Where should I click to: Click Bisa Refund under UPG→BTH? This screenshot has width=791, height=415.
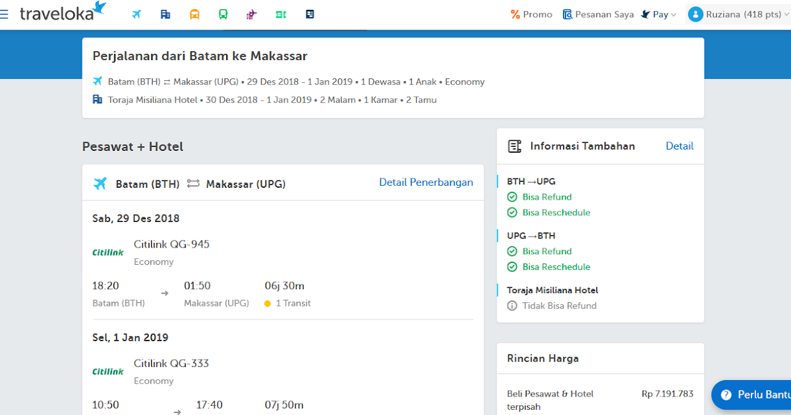[x=547, y=252]
